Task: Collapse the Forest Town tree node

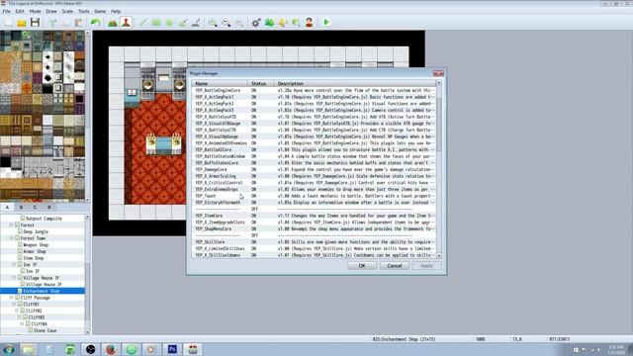Action: 12,238
